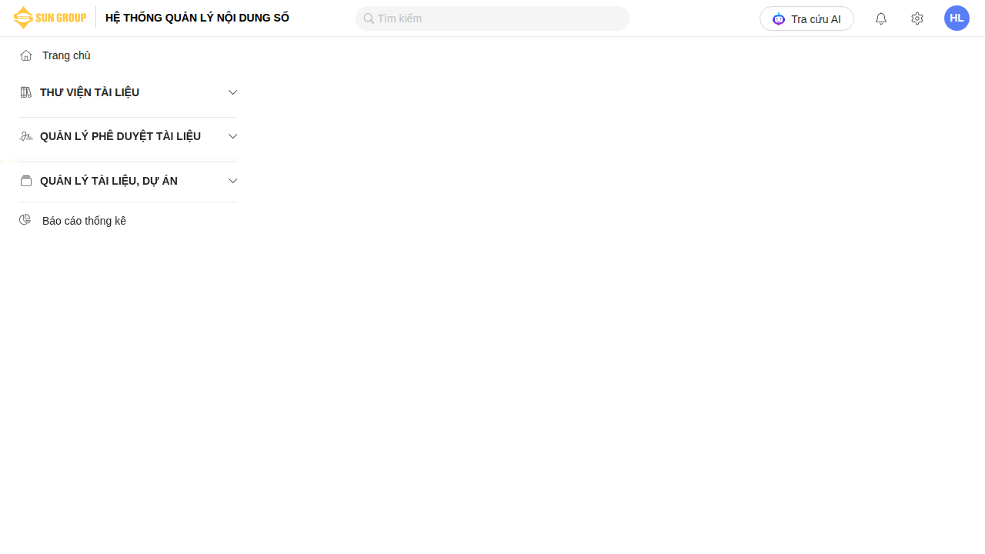Click the approval signature icon
The width and height of the screenshot is (985, 554).
coord(26,136)
